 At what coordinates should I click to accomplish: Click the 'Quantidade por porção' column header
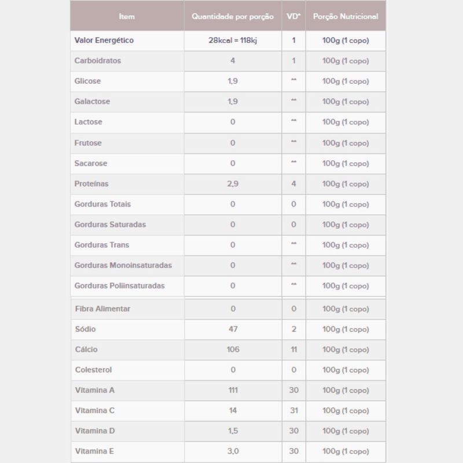coord(233,16)
